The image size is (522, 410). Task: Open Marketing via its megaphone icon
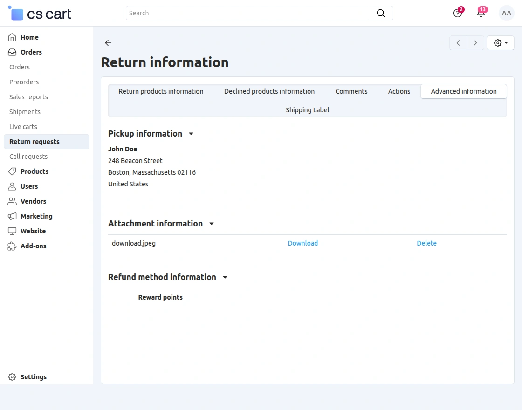(x=11, y=216)
